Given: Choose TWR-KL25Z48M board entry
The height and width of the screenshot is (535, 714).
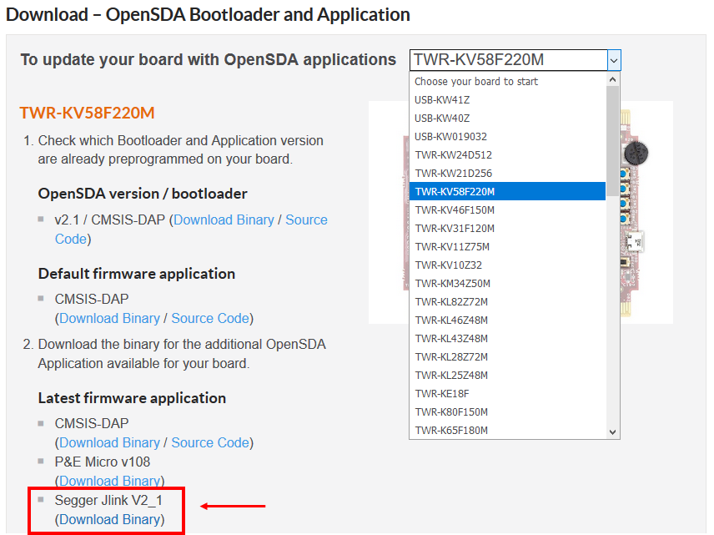Looking at the screenshot, I should click(451, 376).
